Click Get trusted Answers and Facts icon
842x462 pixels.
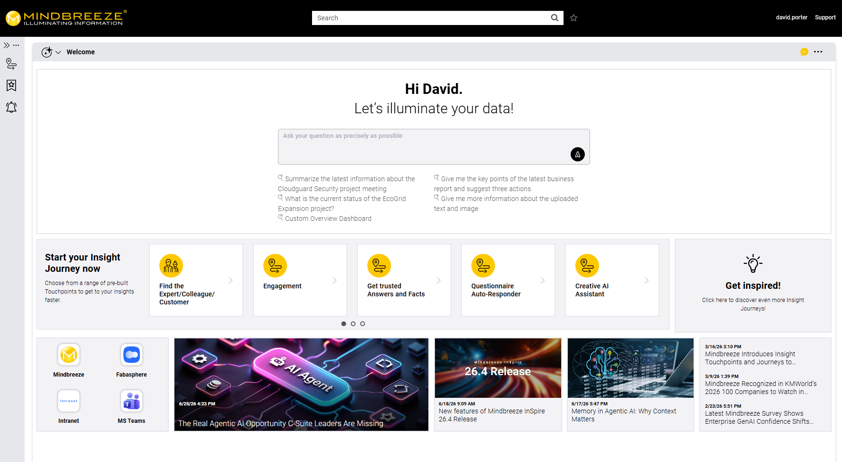point(379,266)
